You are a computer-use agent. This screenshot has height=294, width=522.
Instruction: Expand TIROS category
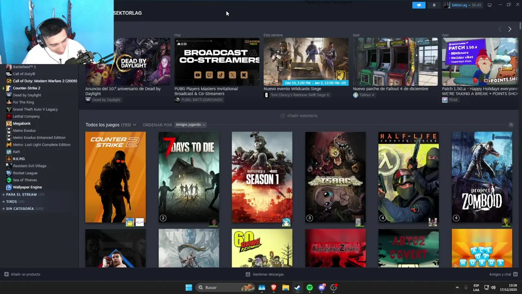pos(11,202)
